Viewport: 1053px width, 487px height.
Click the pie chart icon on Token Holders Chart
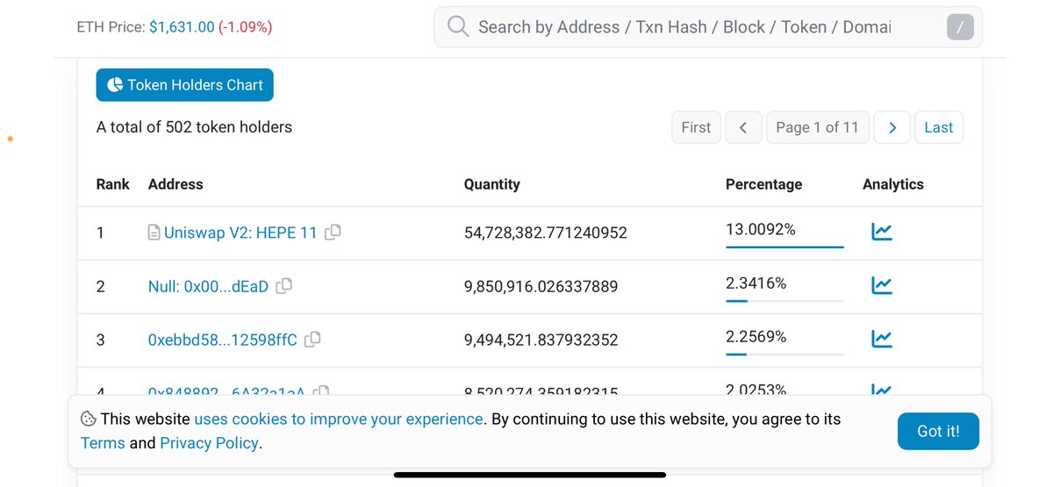point(115,85)
